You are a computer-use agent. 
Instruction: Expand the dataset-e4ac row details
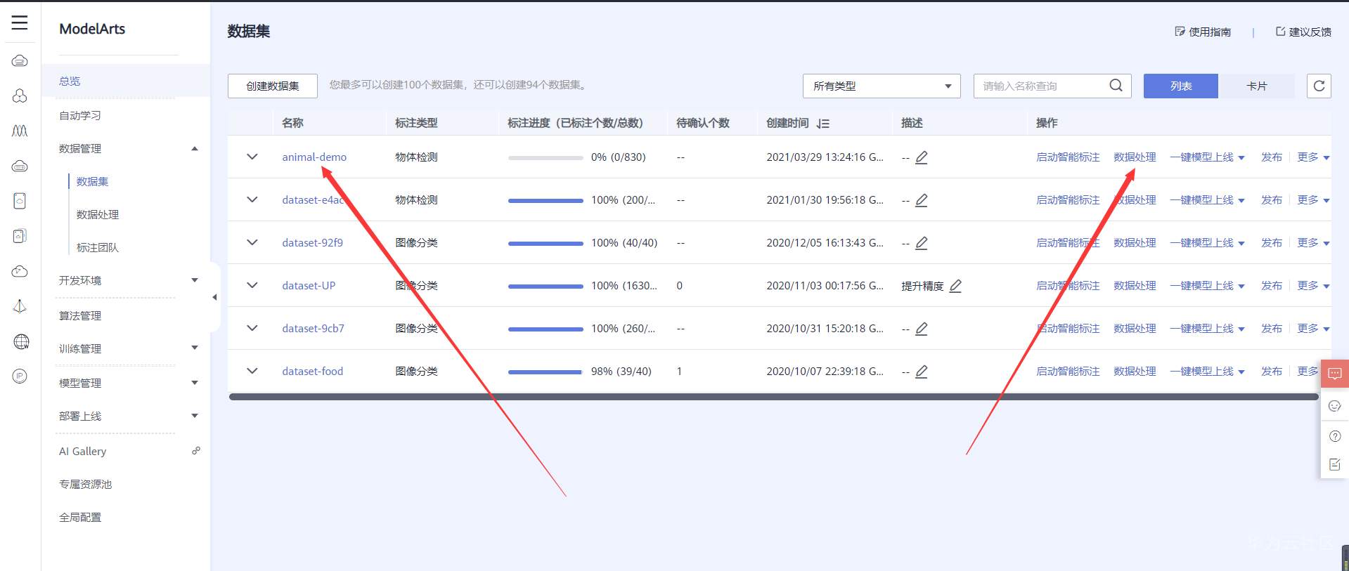pos(252,199)
